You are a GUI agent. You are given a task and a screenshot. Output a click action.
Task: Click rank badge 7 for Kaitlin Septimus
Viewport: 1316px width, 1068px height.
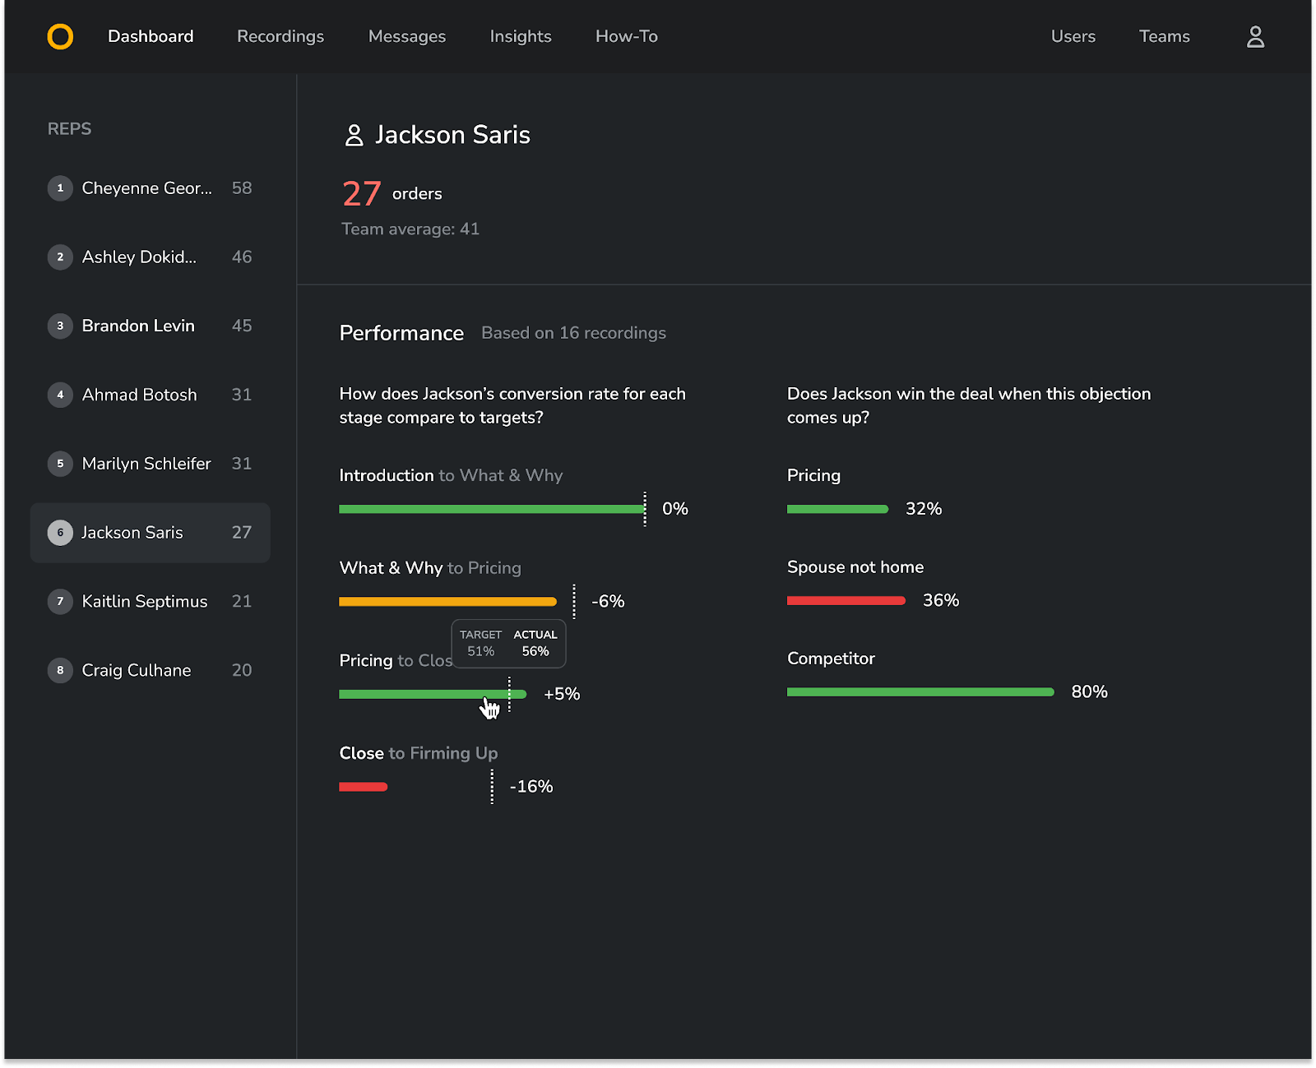point(60,602)
